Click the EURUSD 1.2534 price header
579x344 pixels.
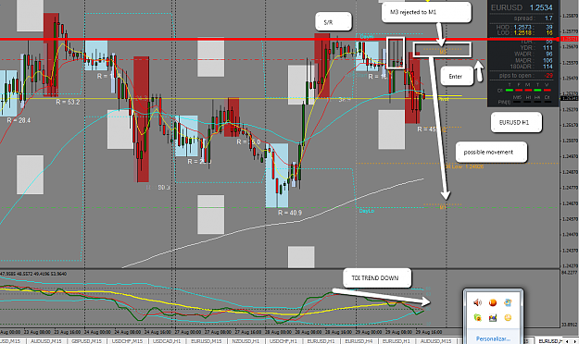click(522, 7)
